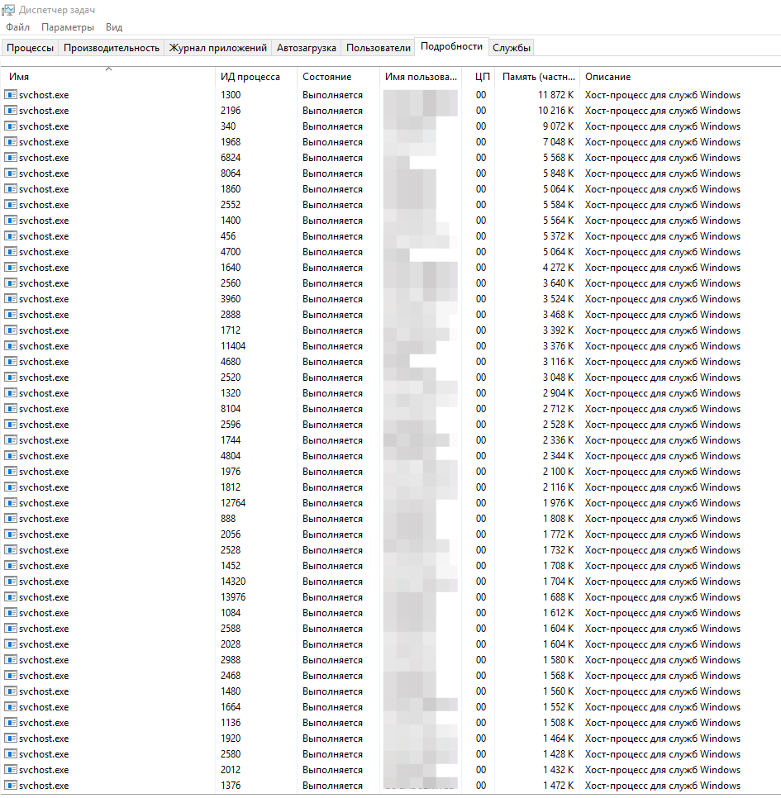781x798 pixels.
Task: Select PID cell 13976
Action: coord(233,597)
